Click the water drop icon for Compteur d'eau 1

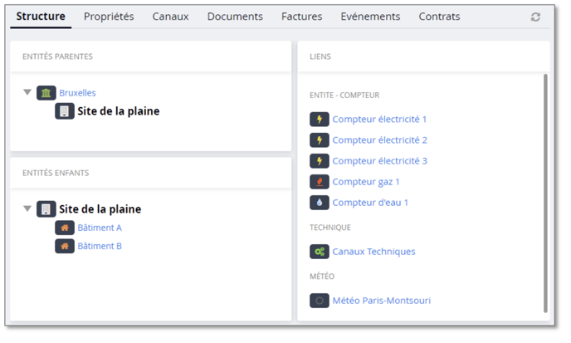click(320, 203)
